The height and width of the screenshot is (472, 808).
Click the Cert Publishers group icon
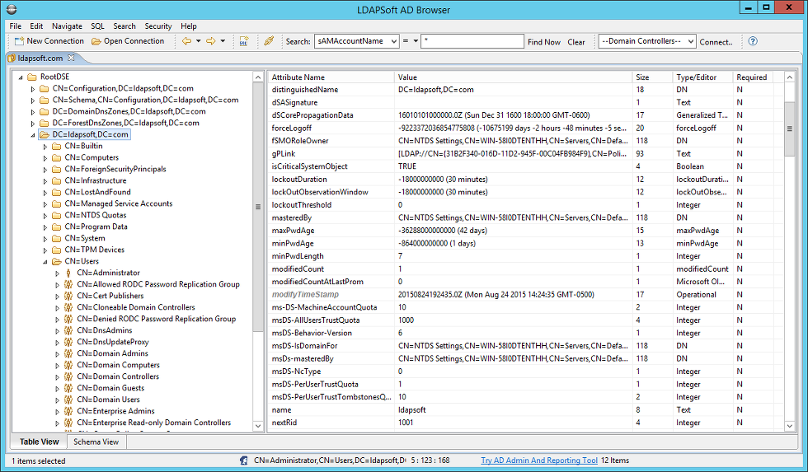point(68,296)
